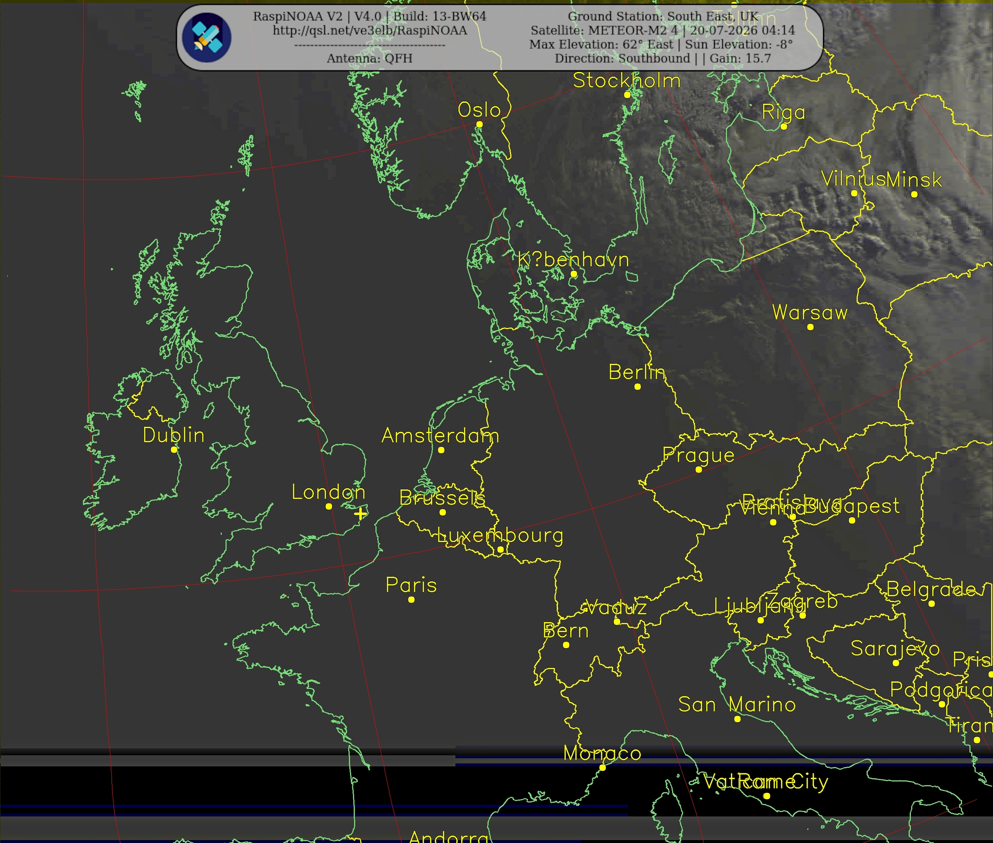Screen dimensions: 993x843
Task: Click the yellow dot marking Amsterdam
Action: [441, 450]
